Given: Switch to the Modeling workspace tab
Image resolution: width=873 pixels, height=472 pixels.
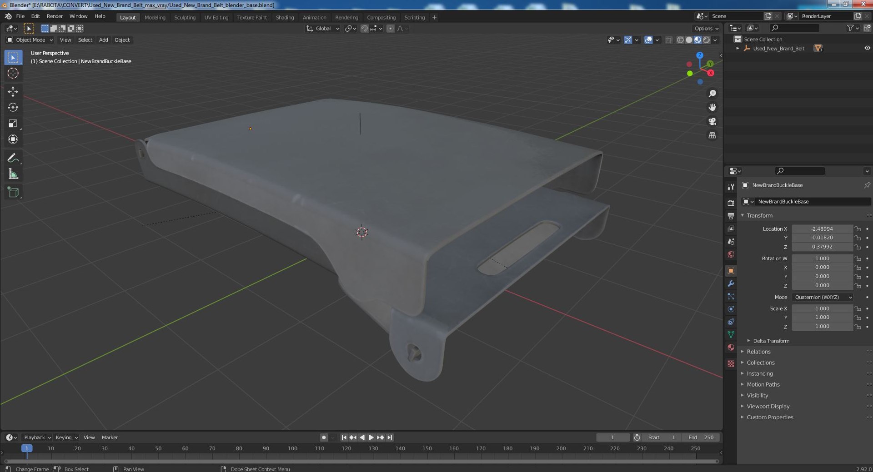Looking at the screenshot, I should pos(155,17).
